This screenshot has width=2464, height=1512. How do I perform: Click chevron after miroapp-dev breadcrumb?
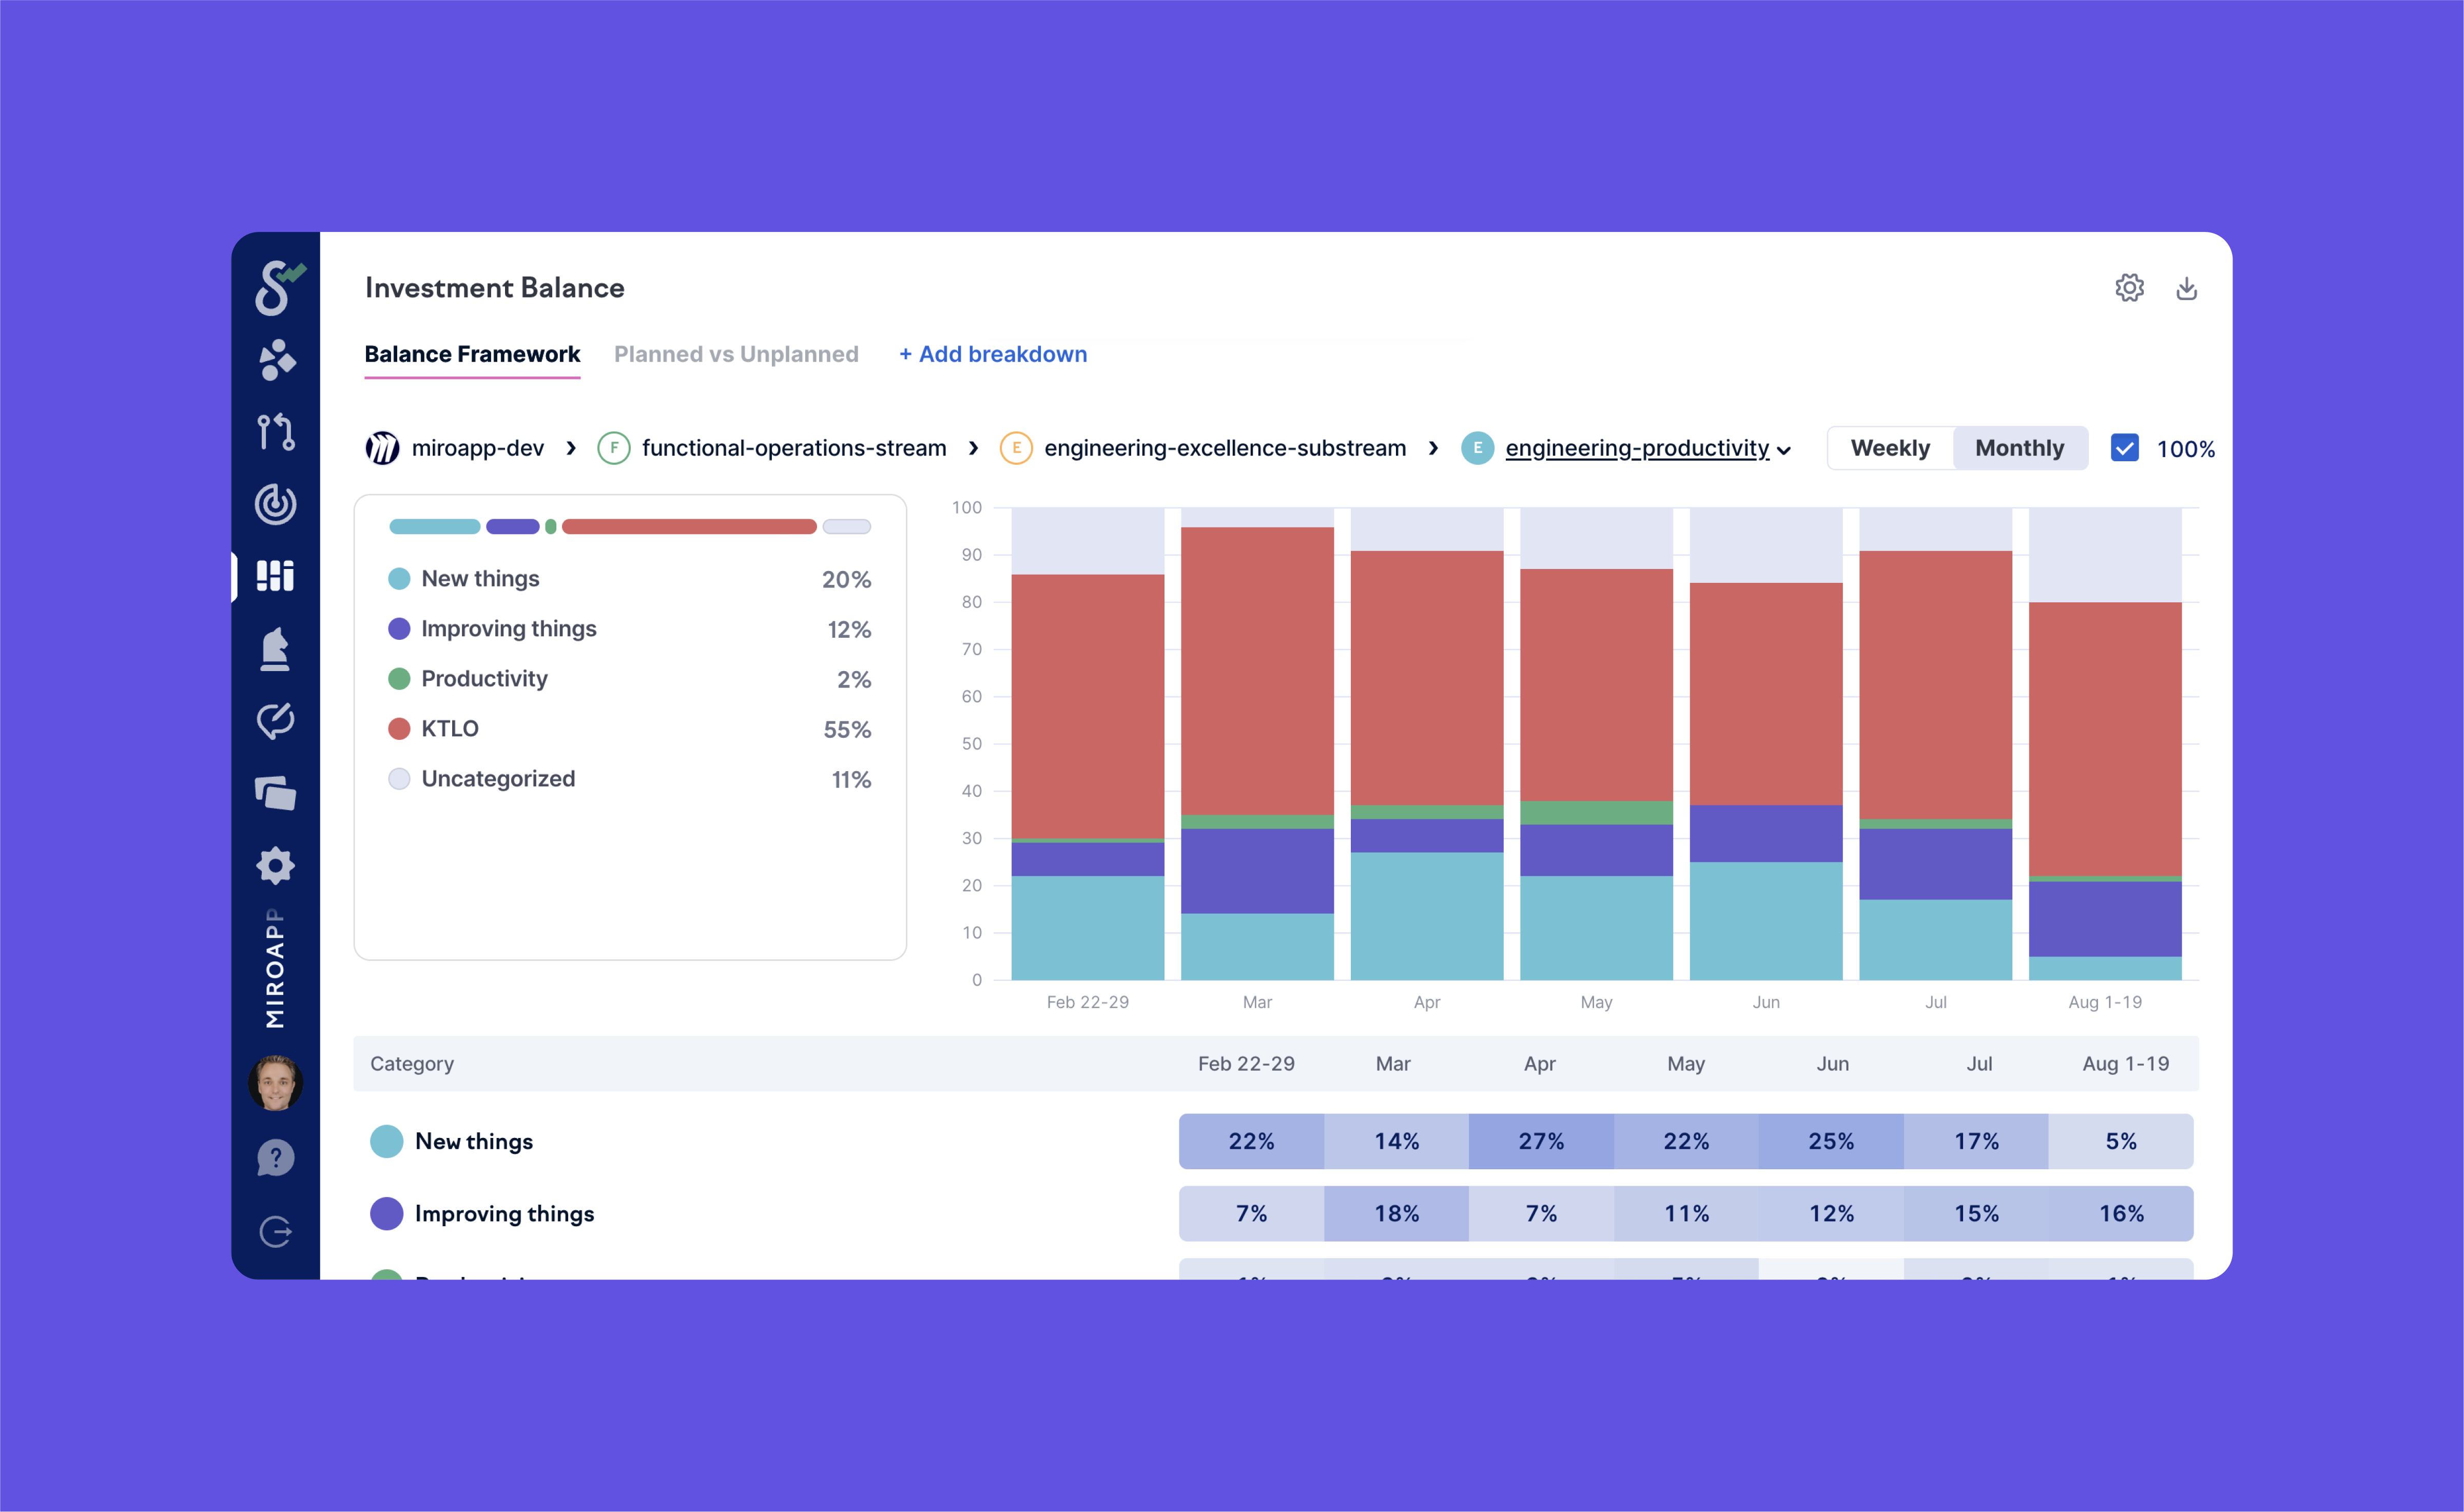click(x=571, y=448)
